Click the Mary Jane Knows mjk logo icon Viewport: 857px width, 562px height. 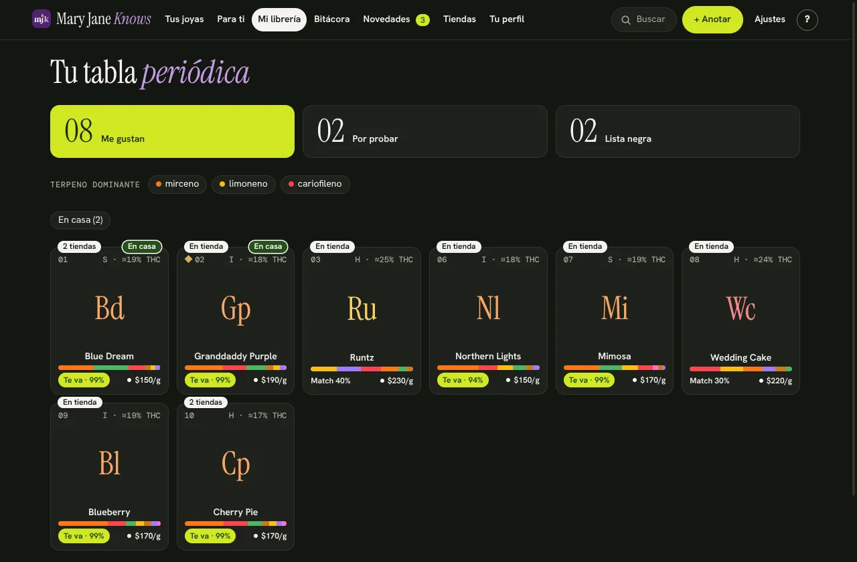point(42,19)
